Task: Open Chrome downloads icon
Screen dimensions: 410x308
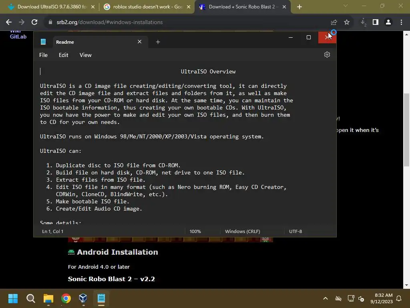Action: coord(363,22)
